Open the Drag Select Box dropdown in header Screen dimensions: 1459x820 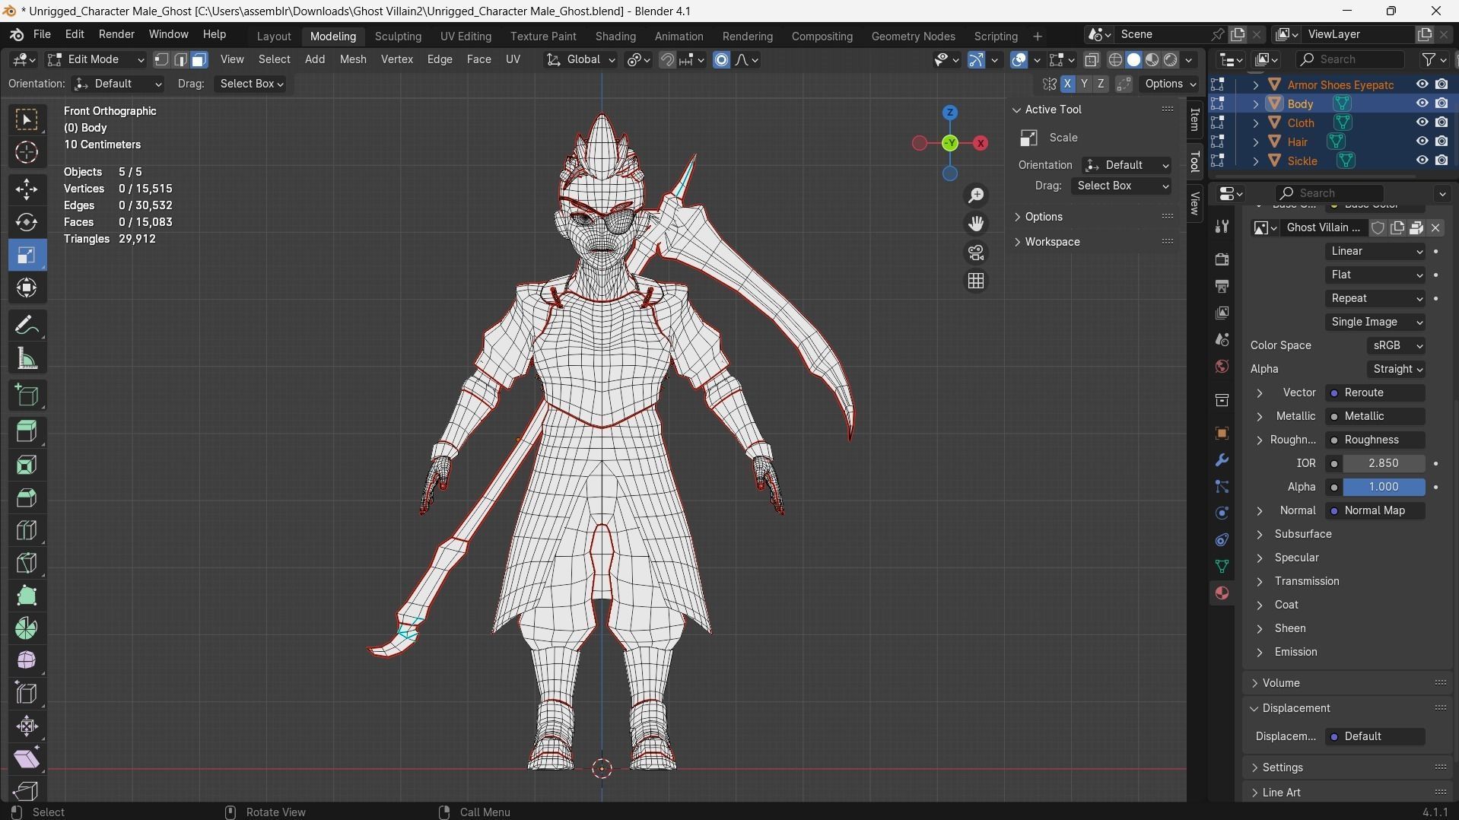251,84
